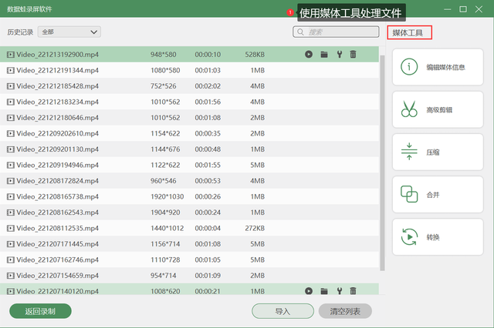The height and width of the screenshot is (328, 494).
Task: Select Video_221208165738.mp4 in the list
Action: (x=189, y=196)
